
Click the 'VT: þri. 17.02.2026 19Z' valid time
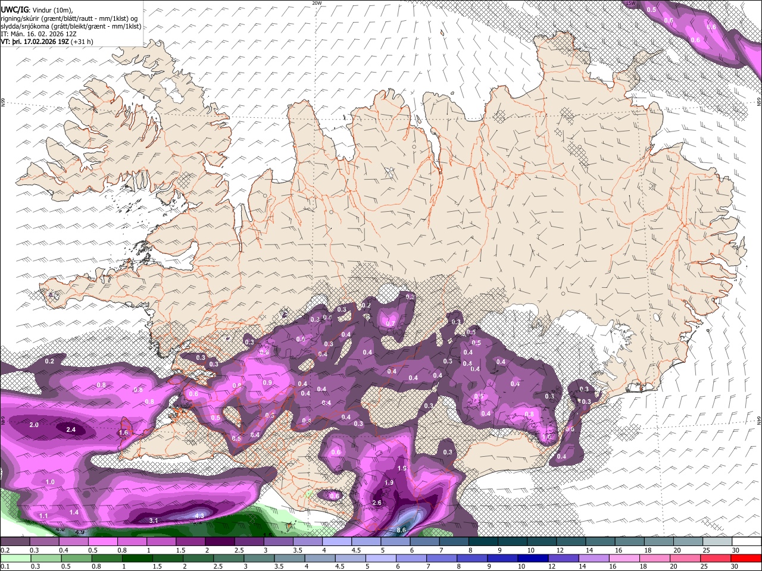coord(35,42)
